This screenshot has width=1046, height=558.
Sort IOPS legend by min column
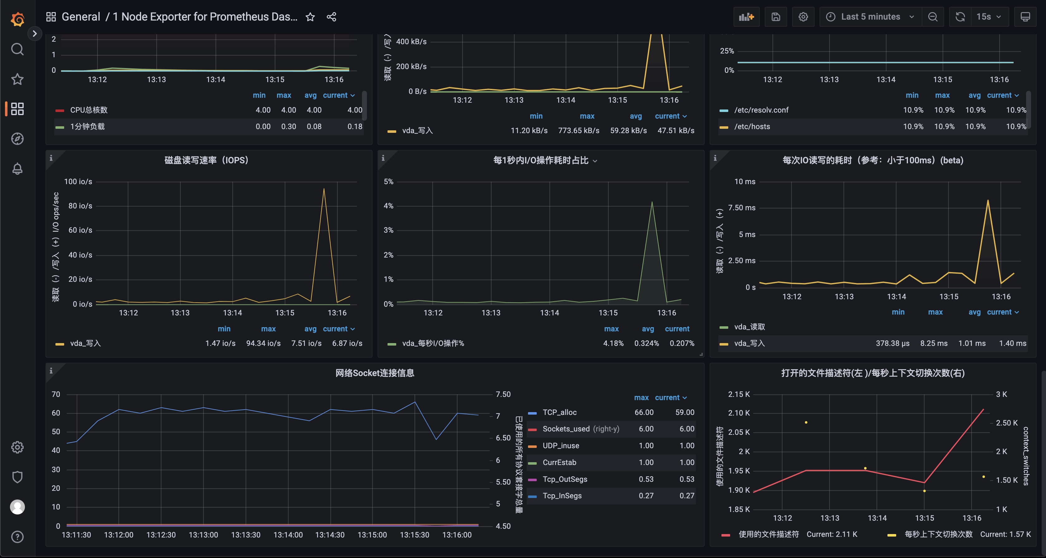pyautogui.click(x=224, y=329)
